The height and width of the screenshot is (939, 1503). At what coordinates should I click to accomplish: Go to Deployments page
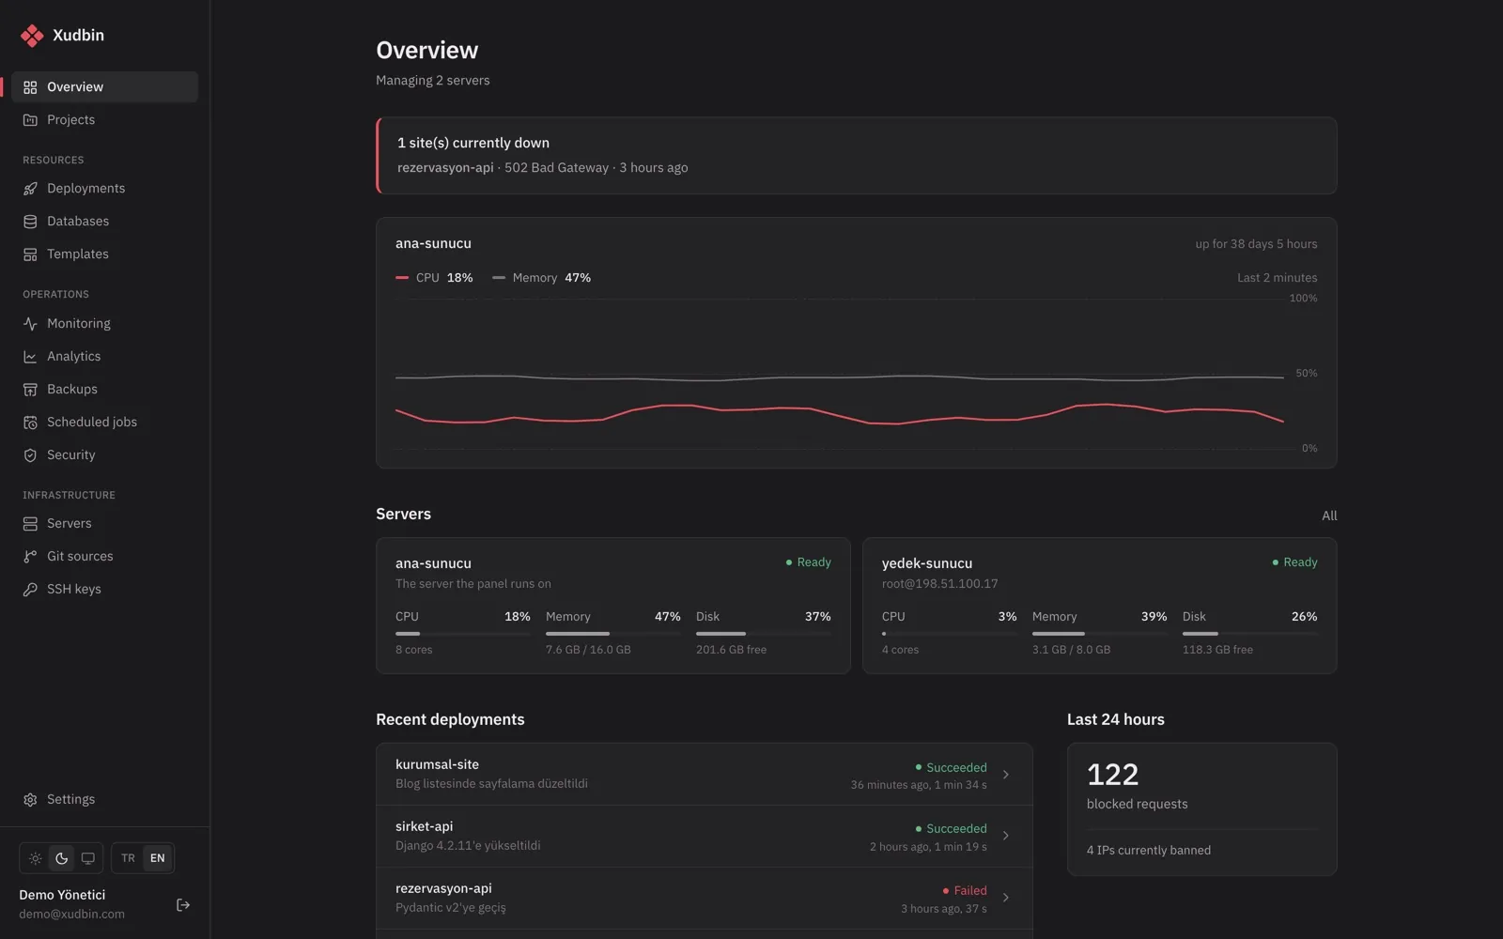pos(105,189)
